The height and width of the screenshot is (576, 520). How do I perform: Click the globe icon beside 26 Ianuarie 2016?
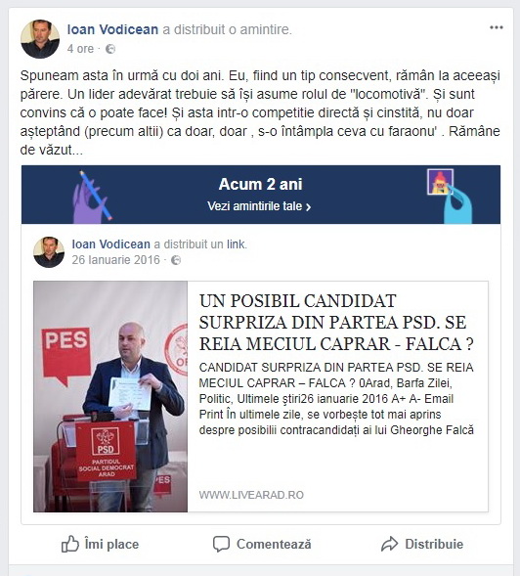[x=176, y=260]
